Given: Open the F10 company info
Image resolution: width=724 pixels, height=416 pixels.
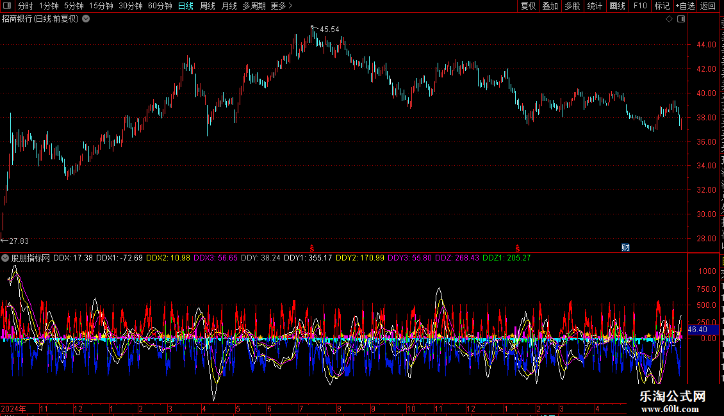Looking at the screenshot, I should [x=640, y=6].
